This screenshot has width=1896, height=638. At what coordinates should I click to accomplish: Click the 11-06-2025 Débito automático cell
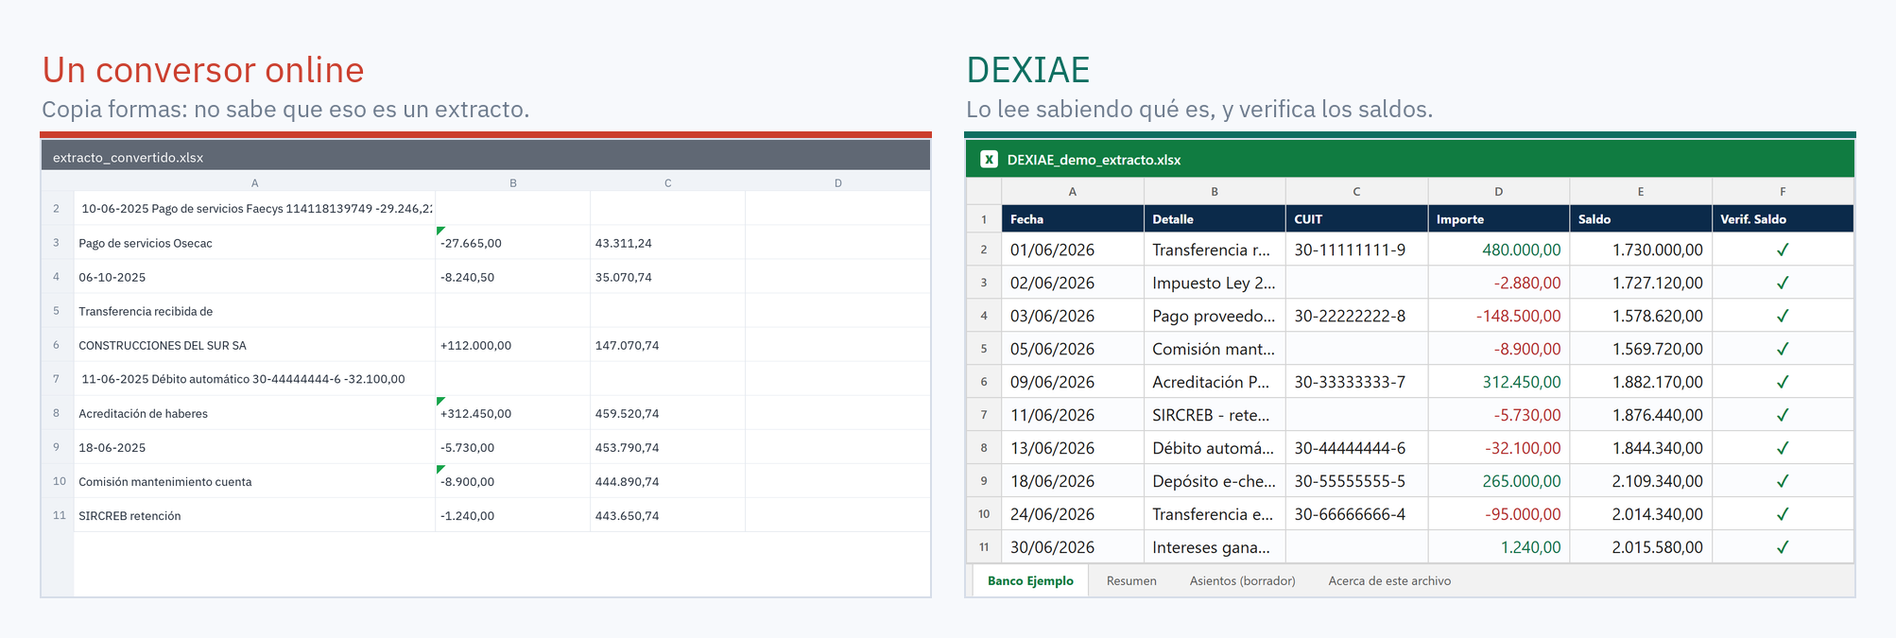click(254, 379)
